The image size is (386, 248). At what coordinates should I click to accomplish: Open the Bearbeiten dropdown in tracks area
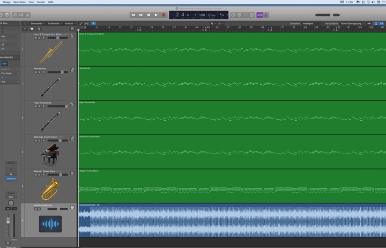click(x=38, y=24)
